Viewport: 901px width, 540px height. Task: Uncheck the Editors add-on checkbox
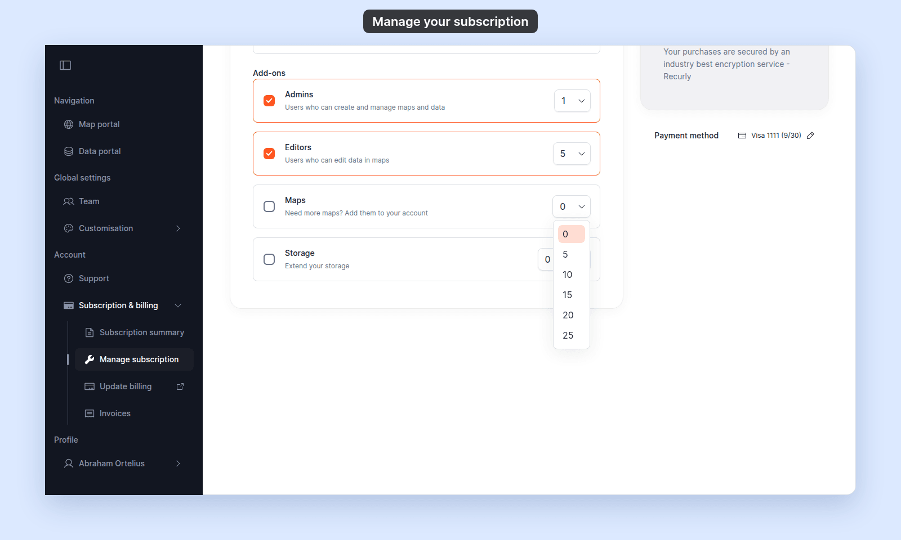[x=269, y=154]
